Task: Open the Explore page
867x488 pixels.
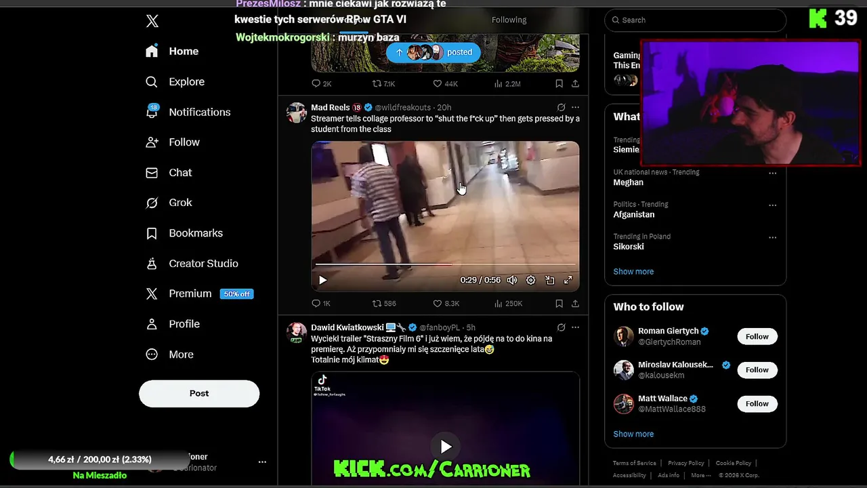Action: pos(175,82)
